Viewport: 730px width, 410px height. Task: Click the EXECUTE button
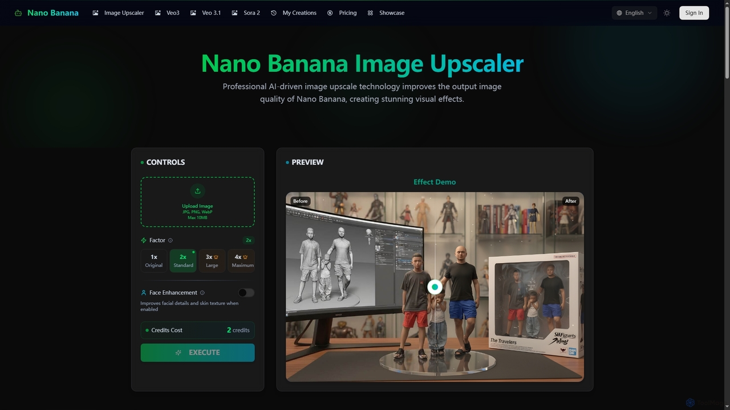point(197,352)
